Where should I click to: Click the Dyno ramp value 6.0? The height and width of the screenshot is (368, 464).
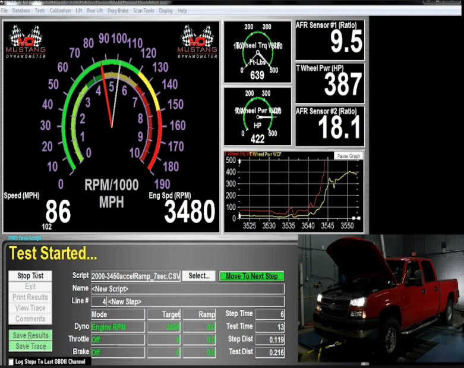(199, 327)
